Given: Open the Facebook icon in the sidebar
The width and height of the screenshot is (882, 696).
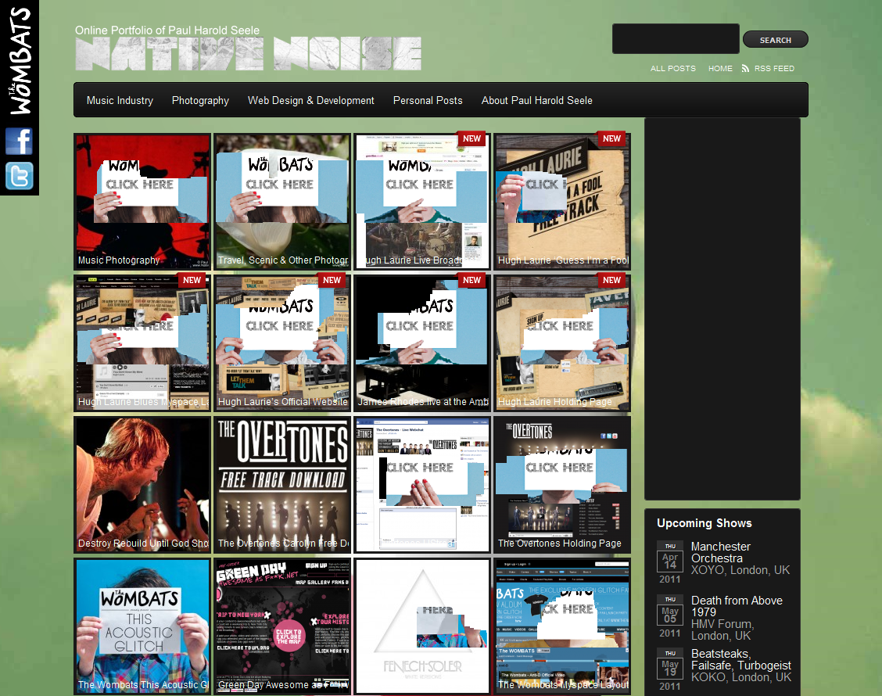Looking at the screenshot, I should (x=19, y=141).
